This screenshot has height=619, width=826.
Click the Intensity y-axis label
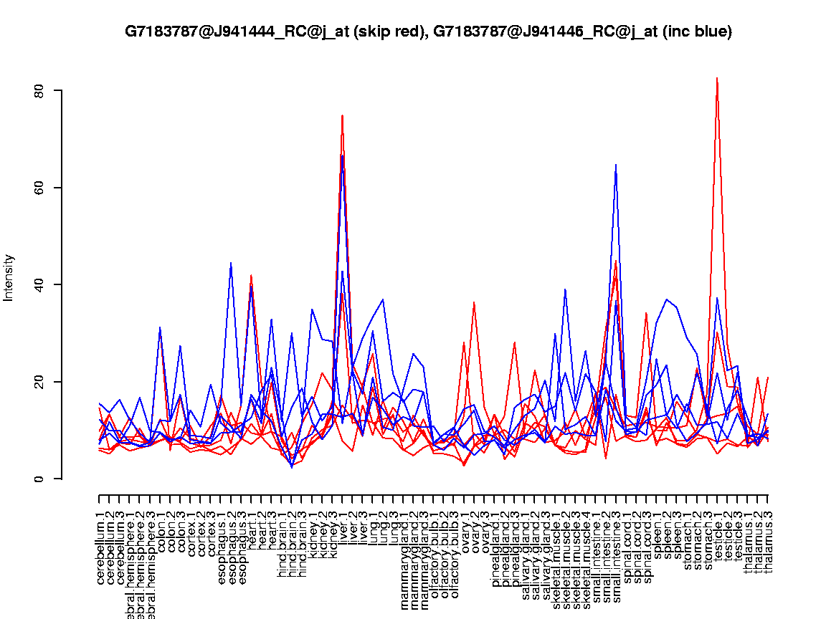9,277
